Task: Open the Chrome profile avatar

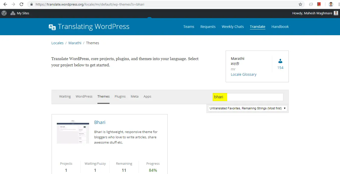Action: 331,4
